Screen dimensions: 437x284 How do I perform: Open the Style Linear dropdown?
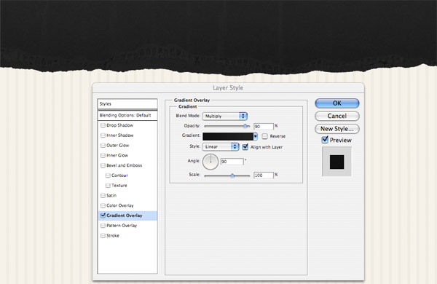[221, 146]
